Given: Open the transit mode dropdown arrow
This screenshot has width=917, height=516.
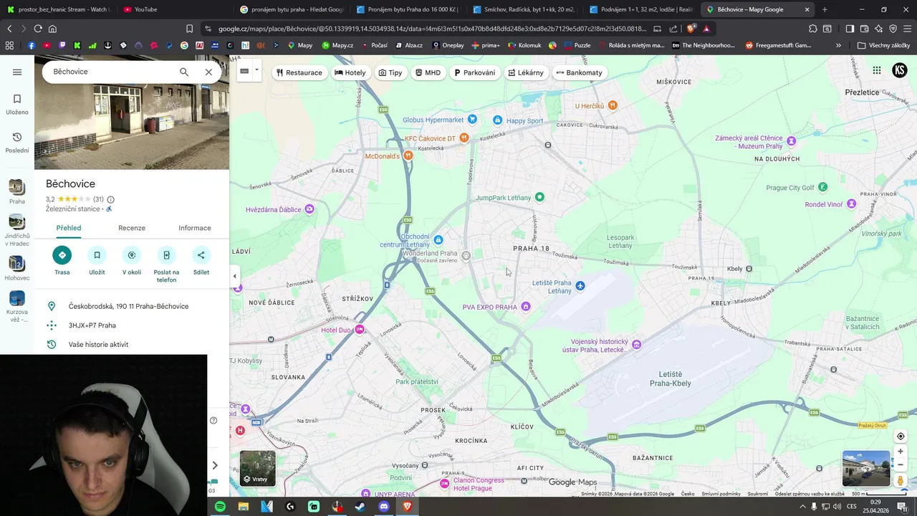Looking at the screenshot, I should tap(256, 71).
